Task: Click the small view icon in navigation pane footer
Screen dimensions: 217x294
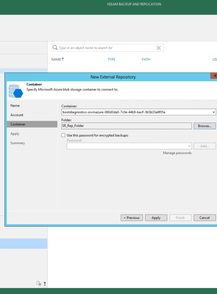Action: pos(39,283)
